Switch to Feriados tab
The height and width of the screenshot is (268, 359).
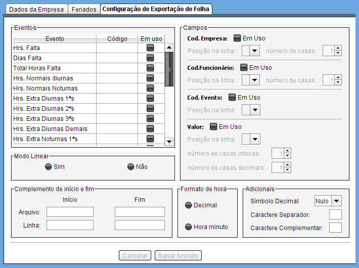point(83,10)
